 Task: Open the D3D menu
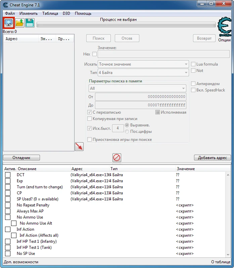pyautogui.click(x=66, y=13)
